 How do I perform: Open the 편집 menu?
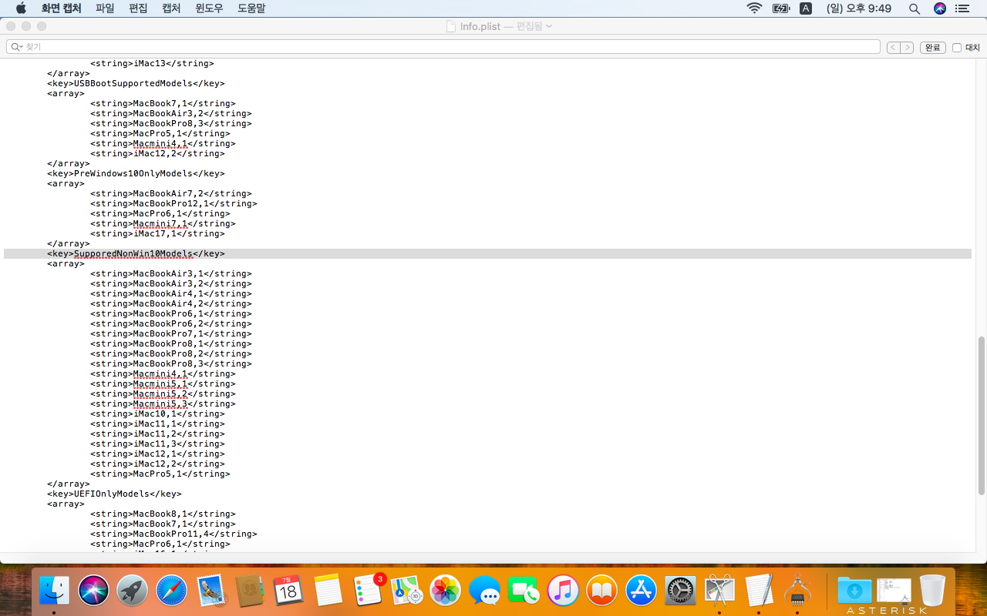138,8
